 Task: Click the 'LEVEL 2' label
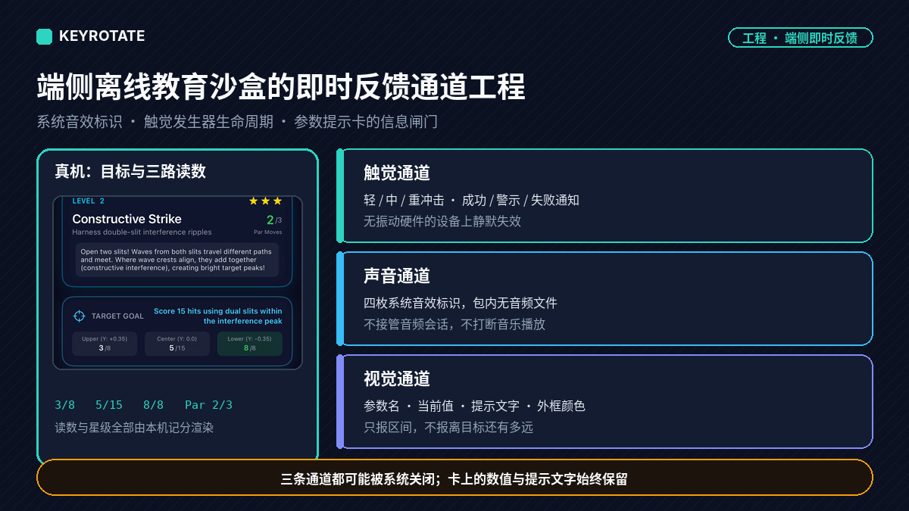click(x=89, y=201)
